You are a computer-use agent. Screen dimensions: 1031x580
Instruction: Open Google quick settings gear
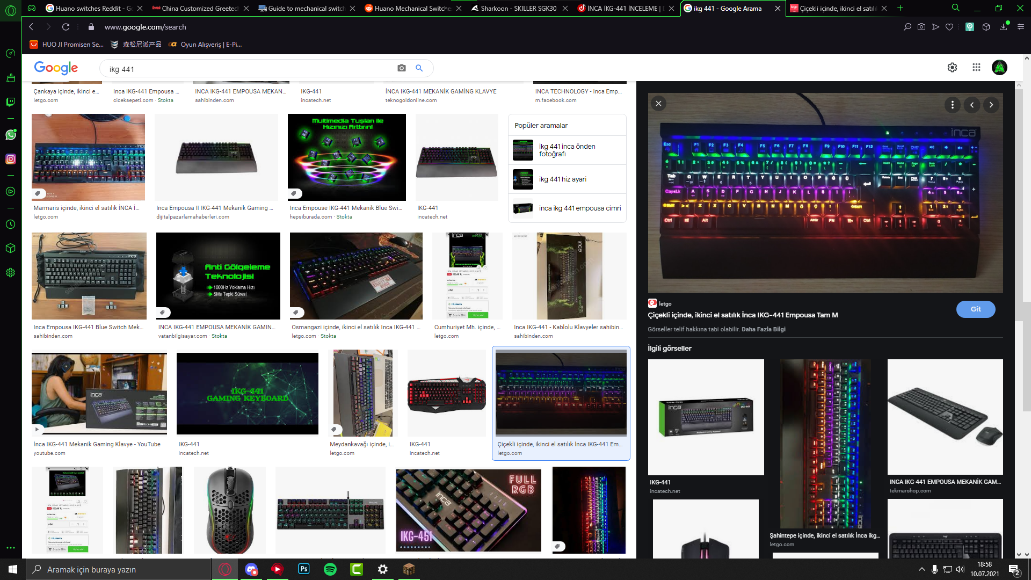[x=952, y=68]
